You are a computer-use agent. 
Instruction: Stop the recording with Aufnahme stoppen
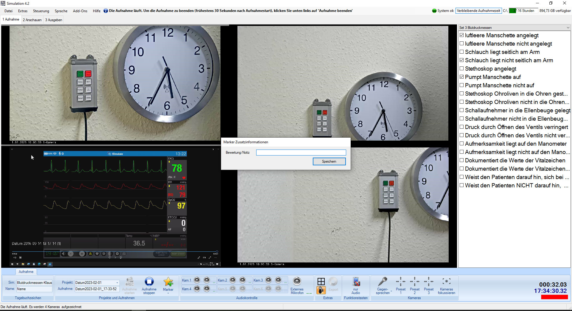pyautogui.click(x=149, y=285)
